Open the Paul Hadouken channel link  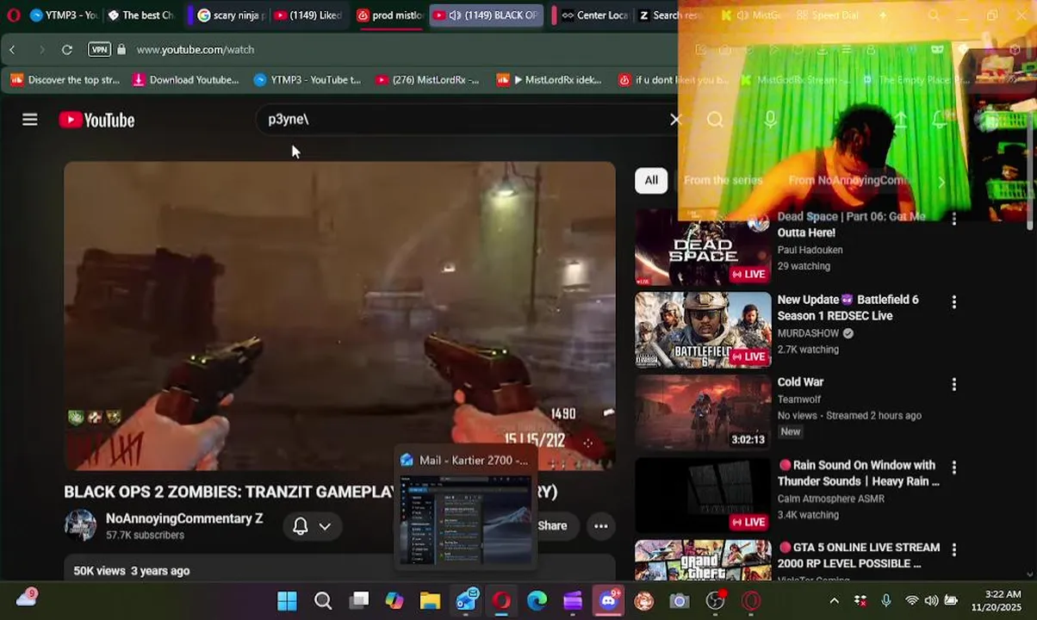(810, 250)
